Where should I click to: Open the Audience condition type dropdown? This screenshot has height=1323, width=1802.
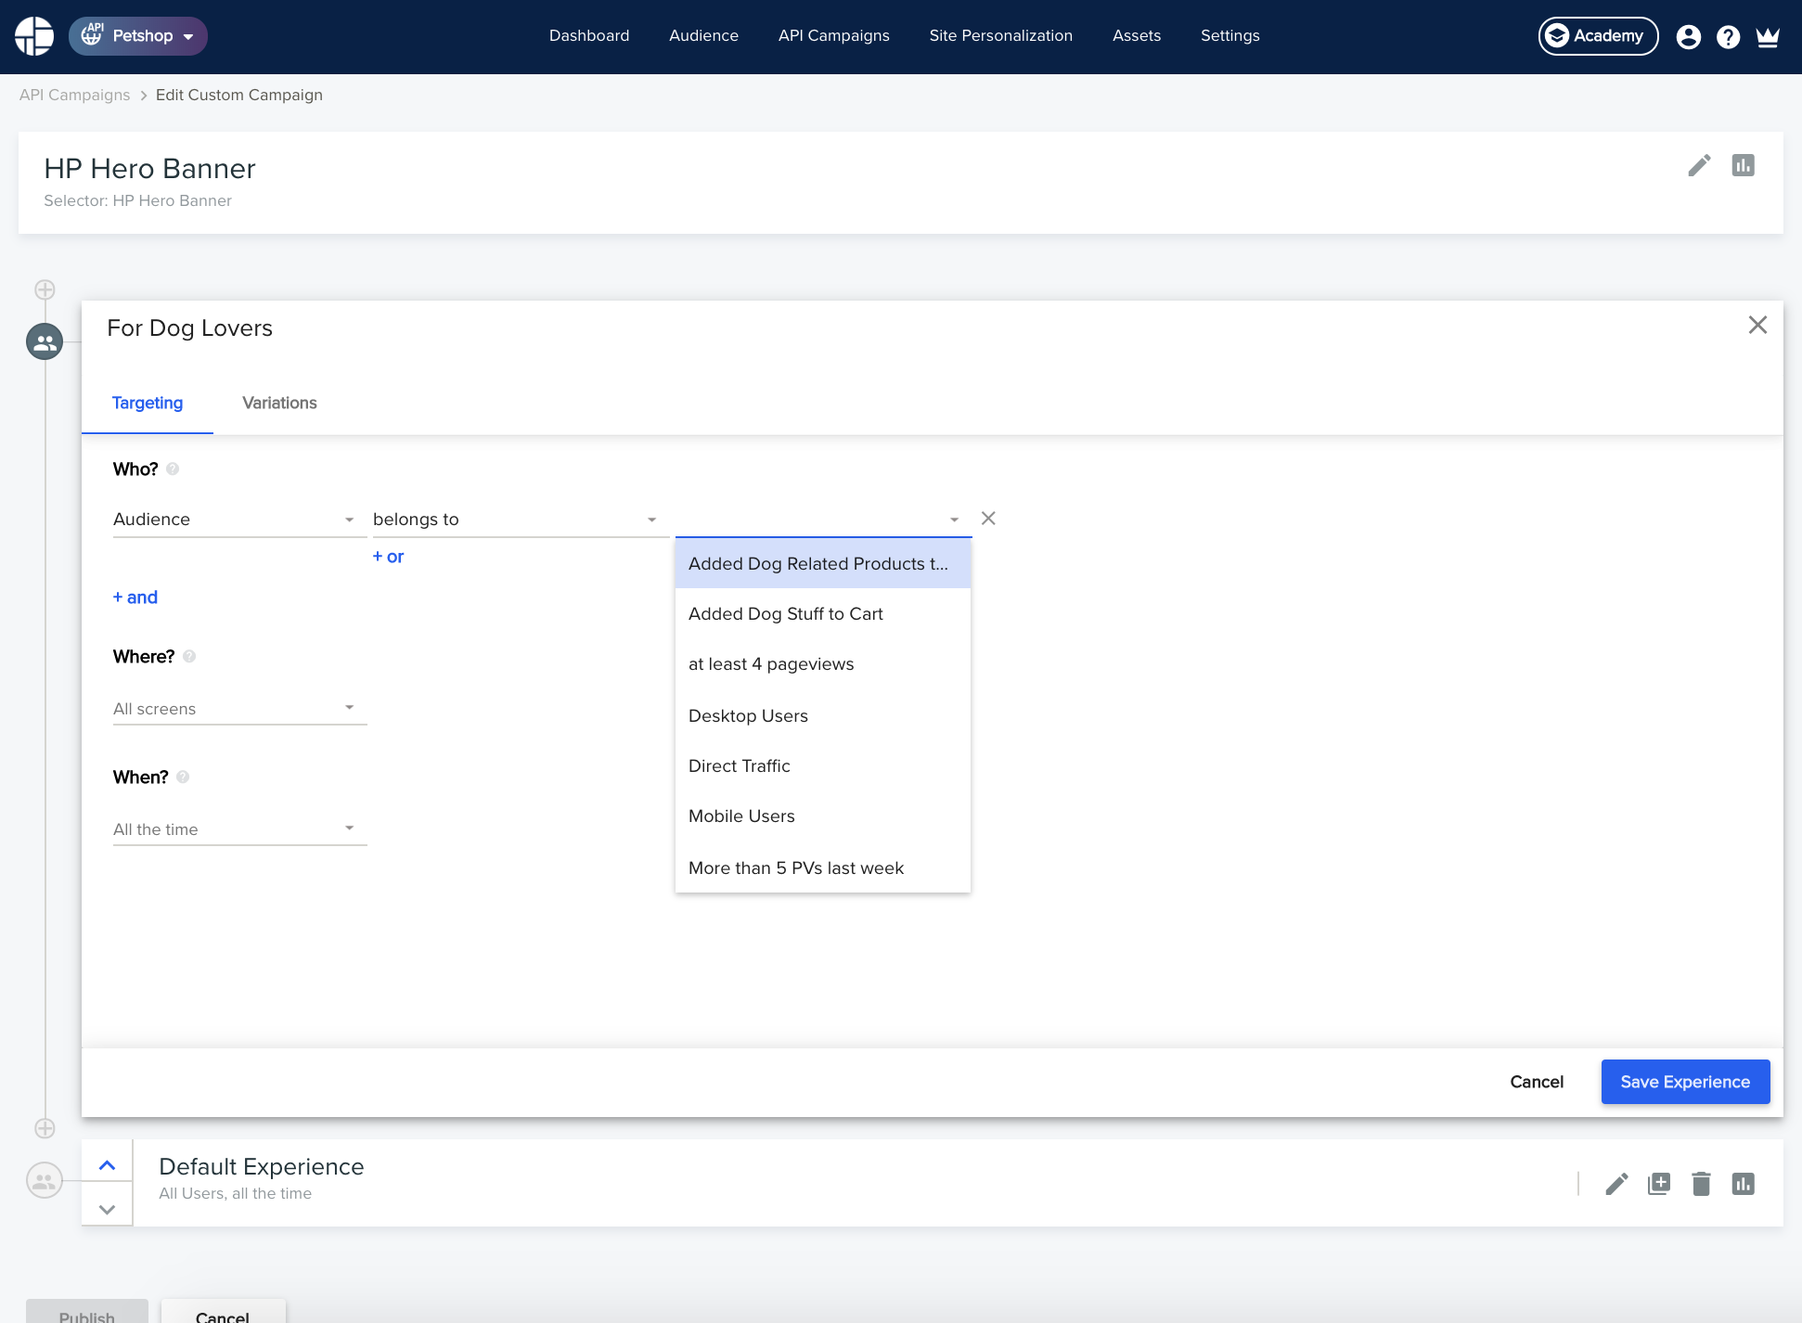pyautogui.click(x=239, y=520)
